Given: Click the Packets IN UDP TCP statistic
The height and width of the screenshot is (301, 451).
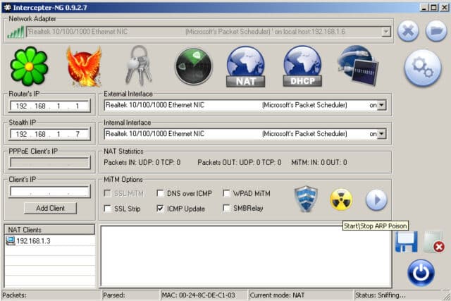Looking at the screenshot, I should point(142,163).
